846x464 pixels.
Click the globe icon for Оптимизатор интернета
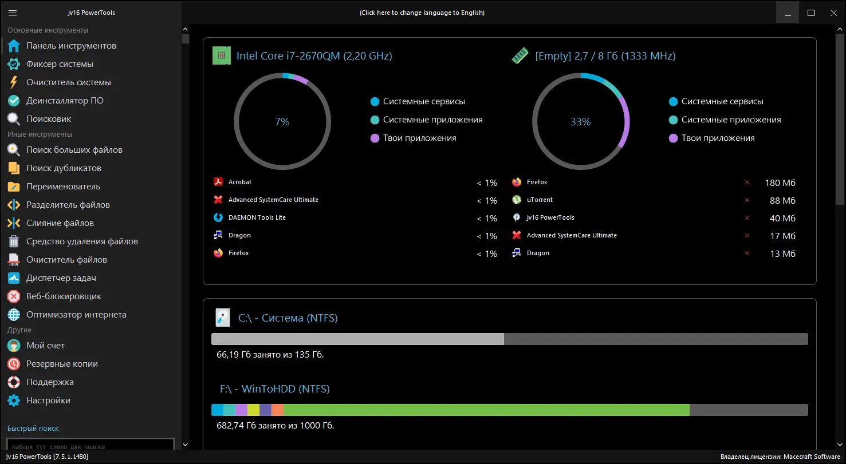click(14, 315)
